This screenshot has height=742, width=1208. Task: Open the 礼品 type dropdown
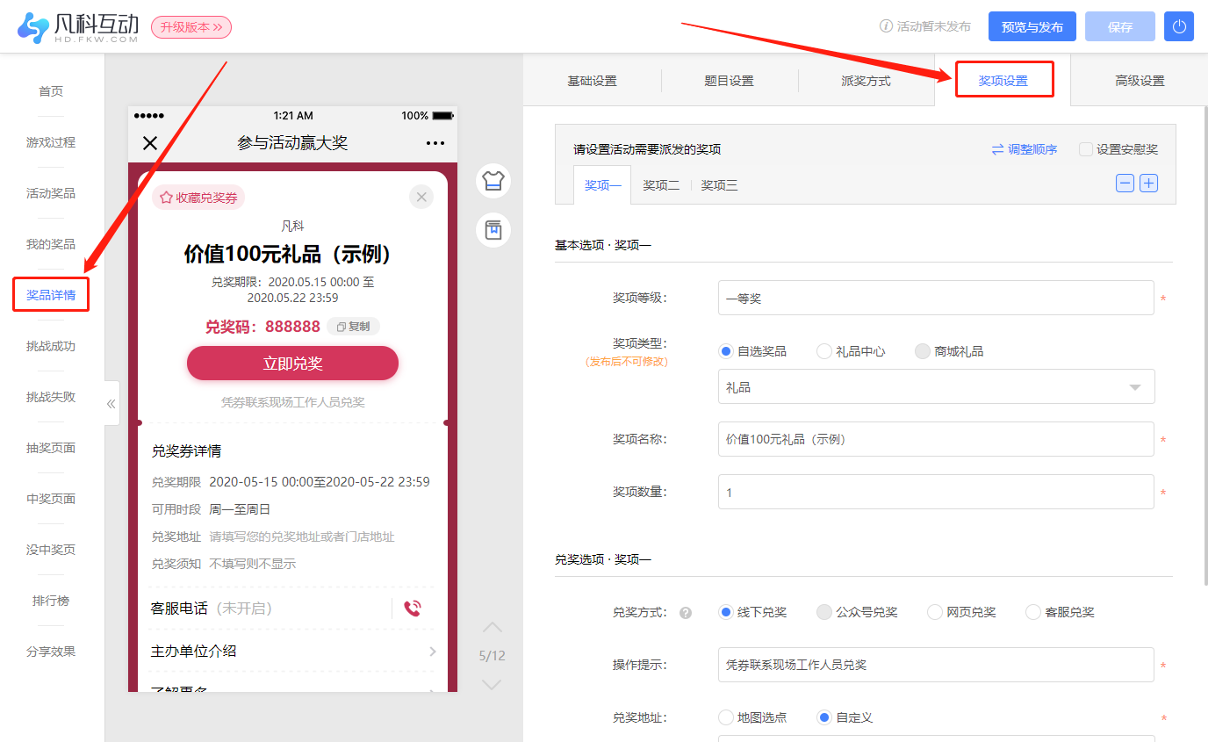pos(937,386)
